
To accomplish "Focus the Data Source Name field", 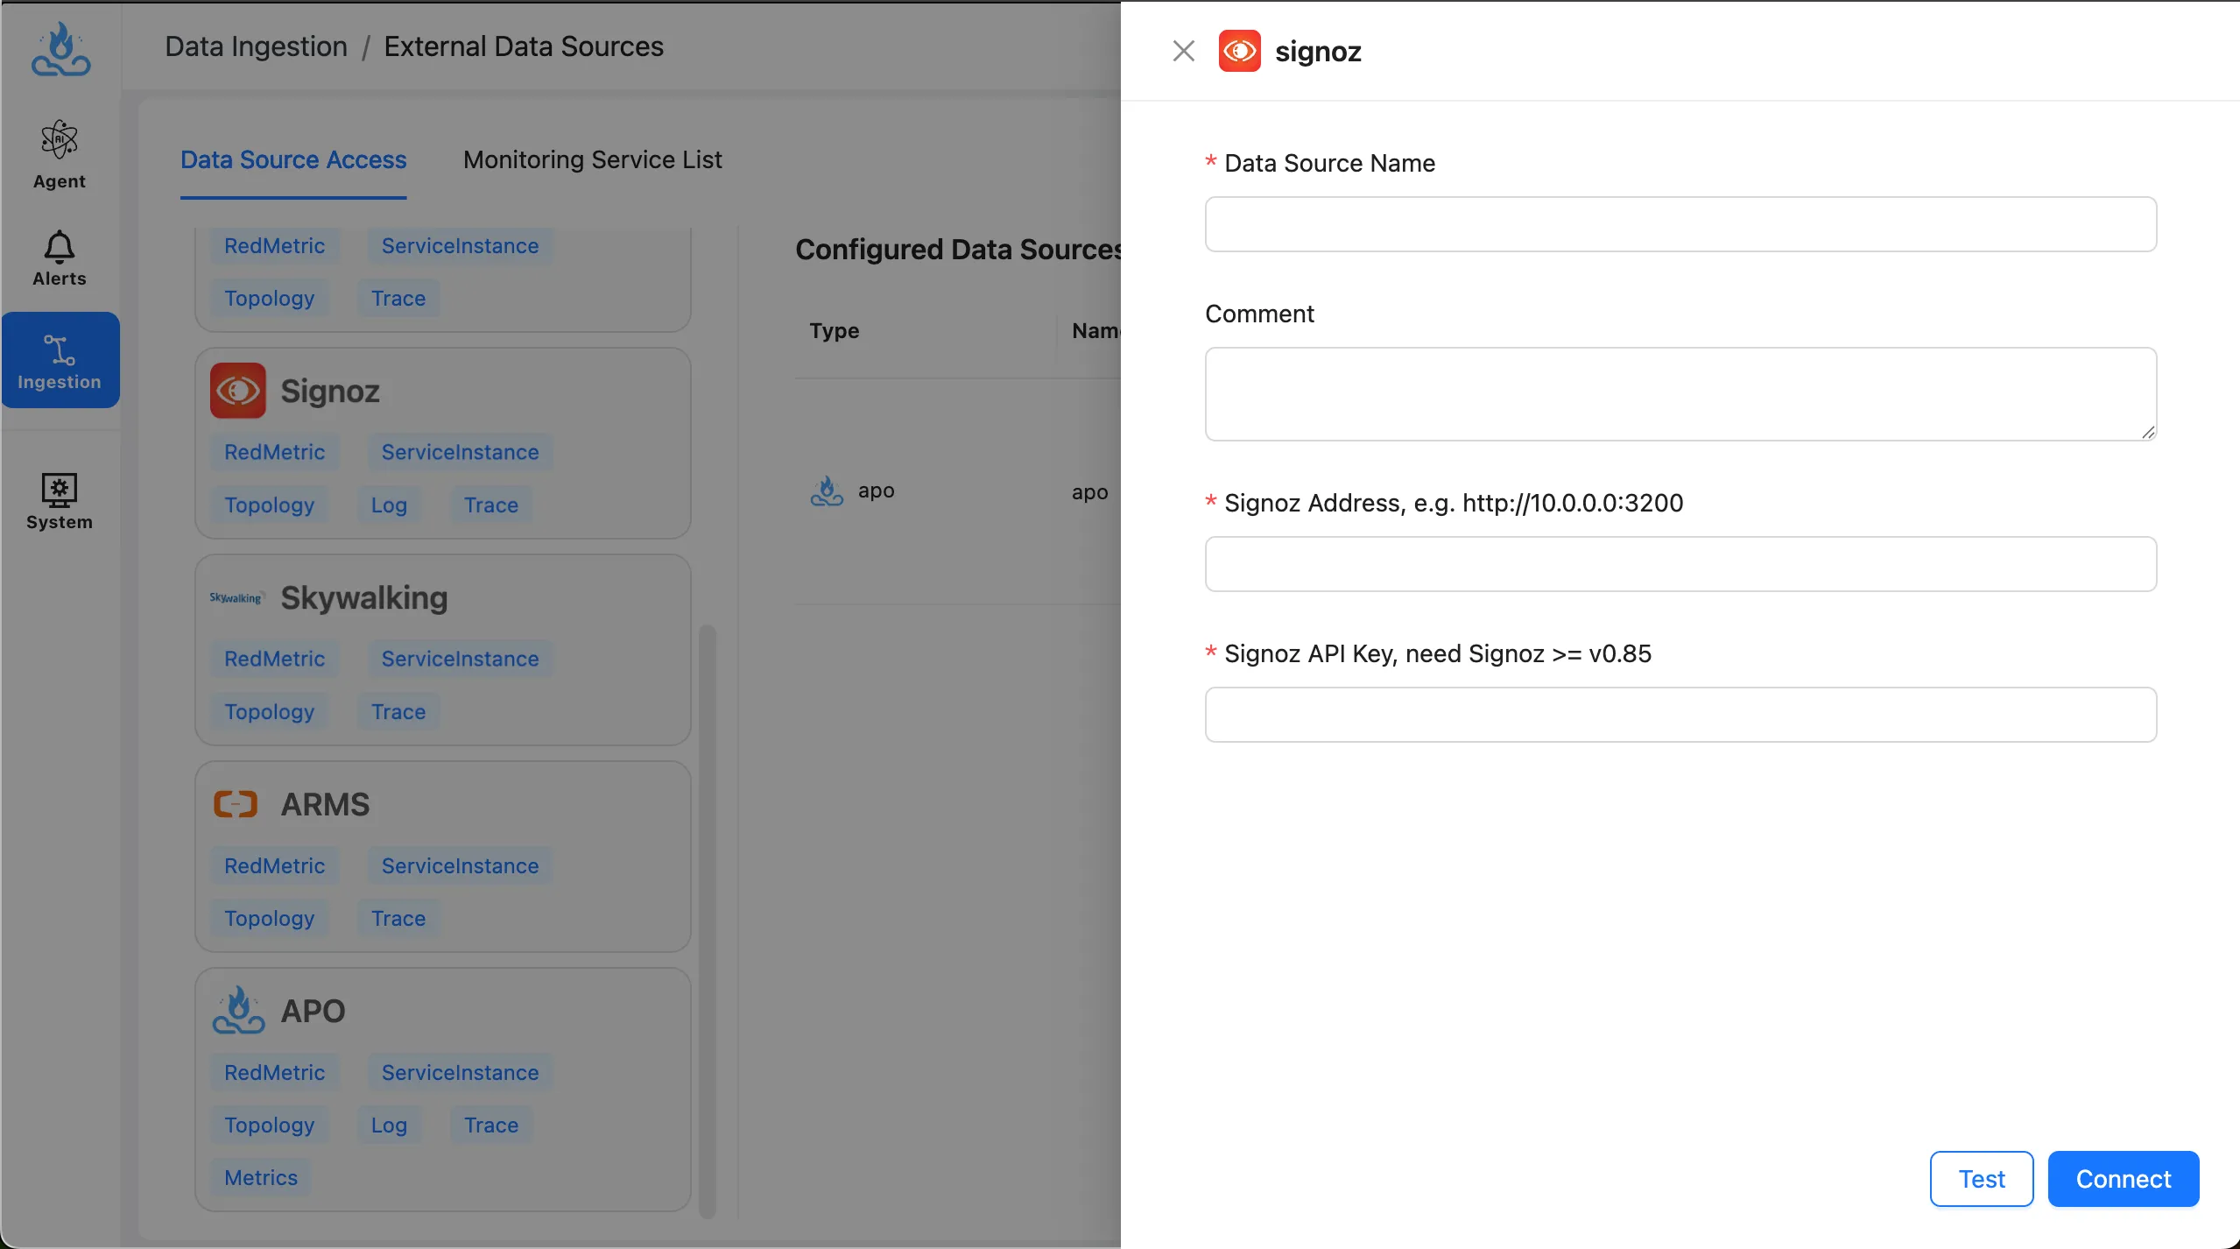I will tap(1680, 224).
